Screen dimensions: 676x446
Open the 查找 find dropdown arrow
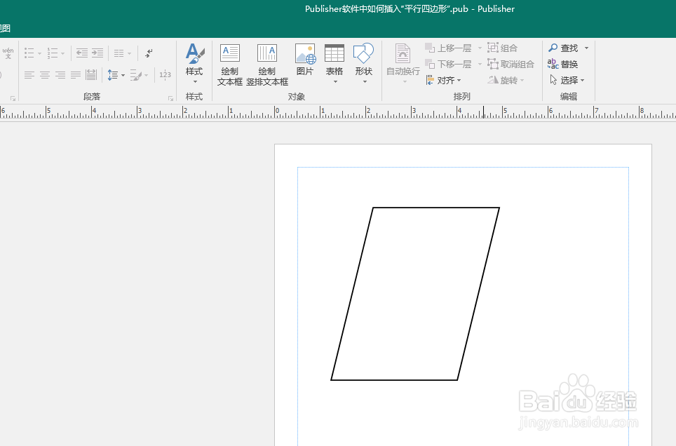[x=586, y=48]
